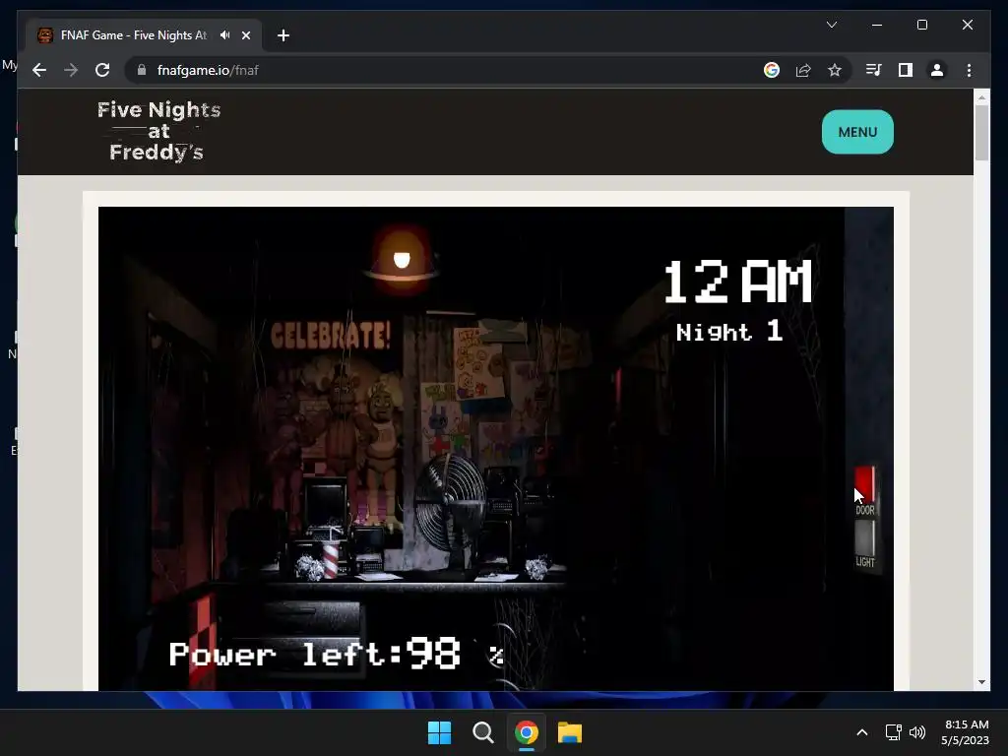This screenshot has height=756, width=1008.
Task: Go back using the browser back arrow
Action: (39, 70)
